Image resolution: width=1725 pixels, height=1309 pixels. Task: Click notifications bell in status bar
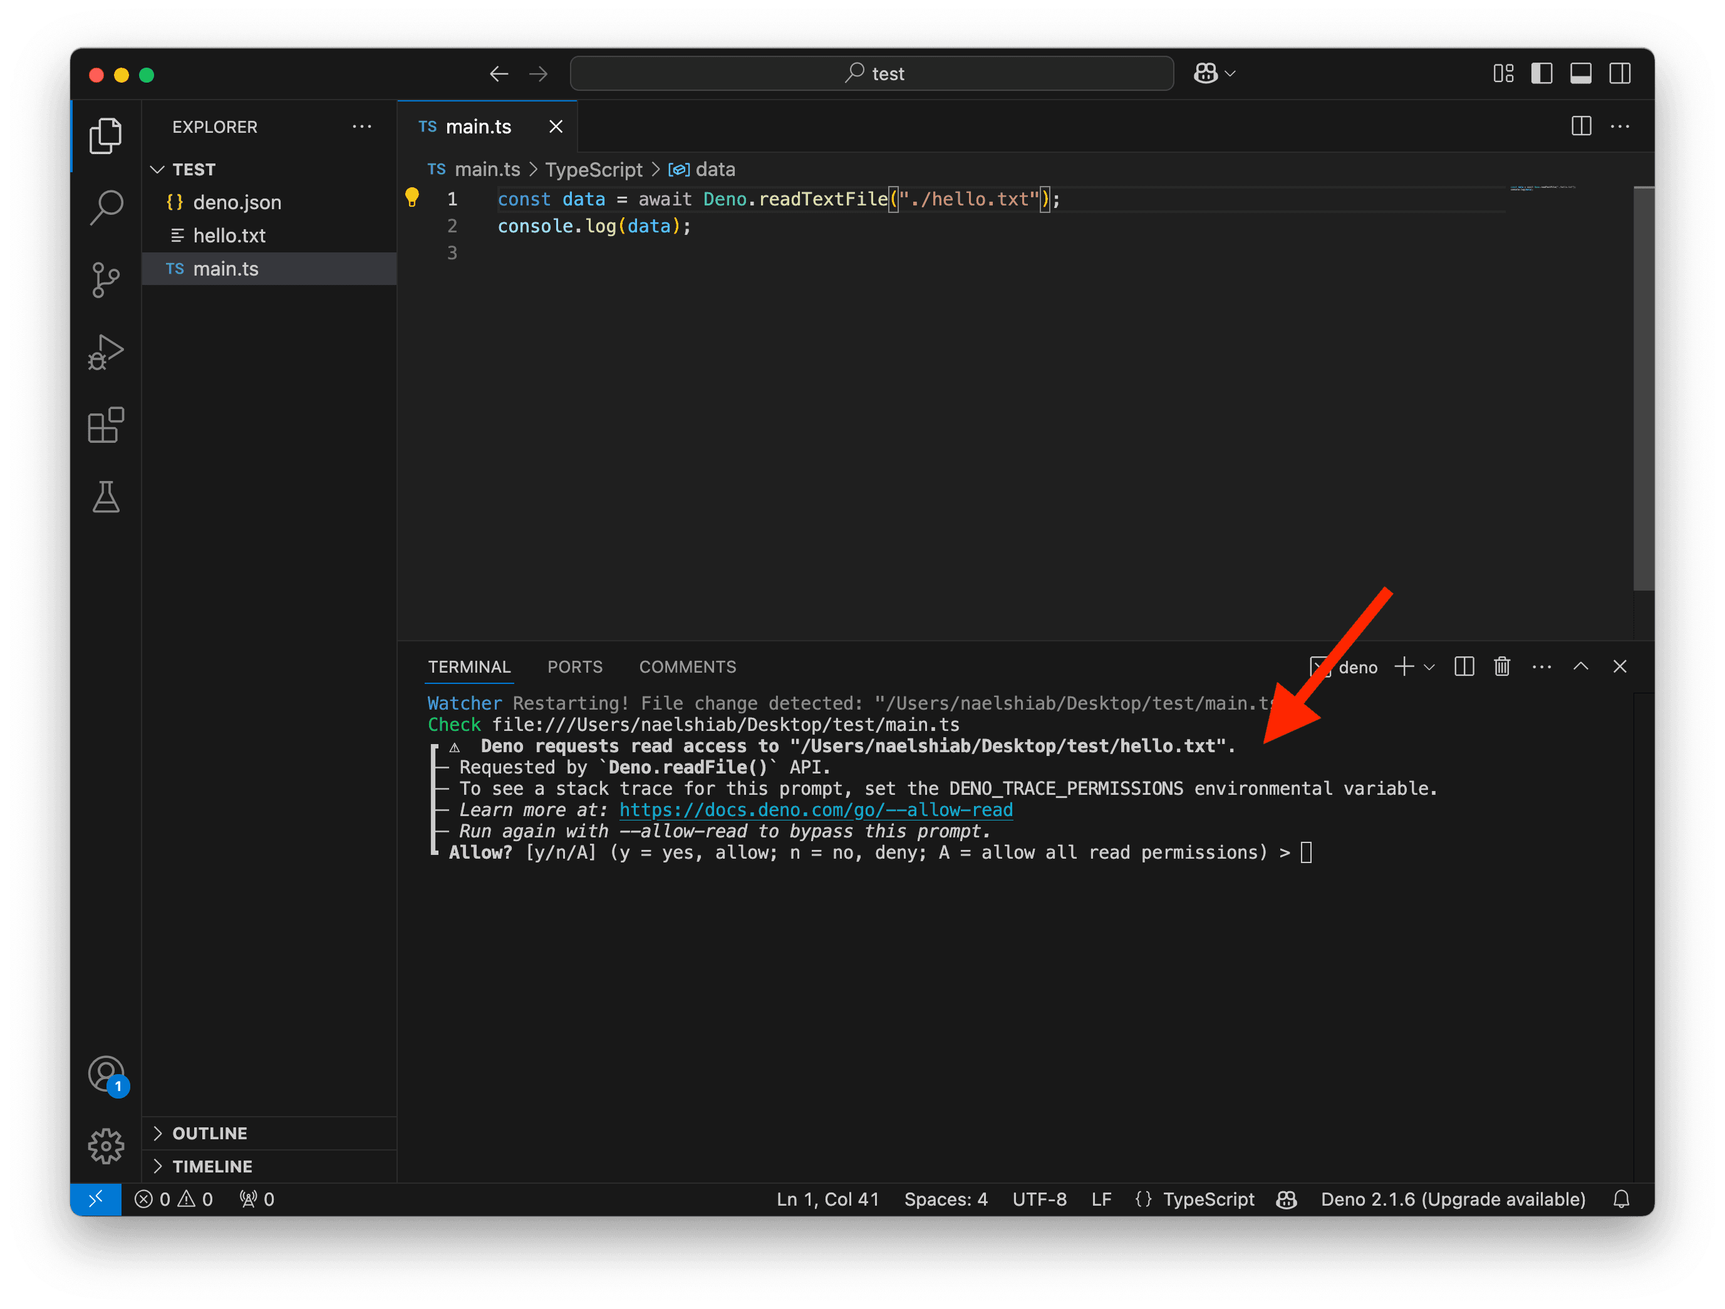pyautogui.click(x=1621, y=1199)
